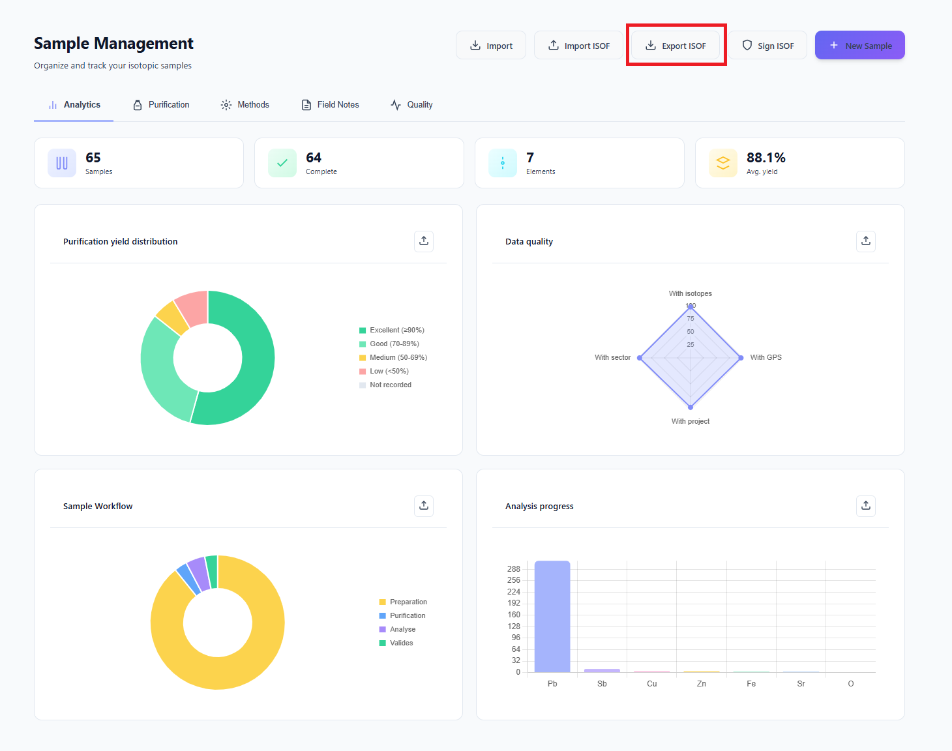Click the Export ISOF button
This screenshot has height=751, width=952.
[x=676, y=45]
